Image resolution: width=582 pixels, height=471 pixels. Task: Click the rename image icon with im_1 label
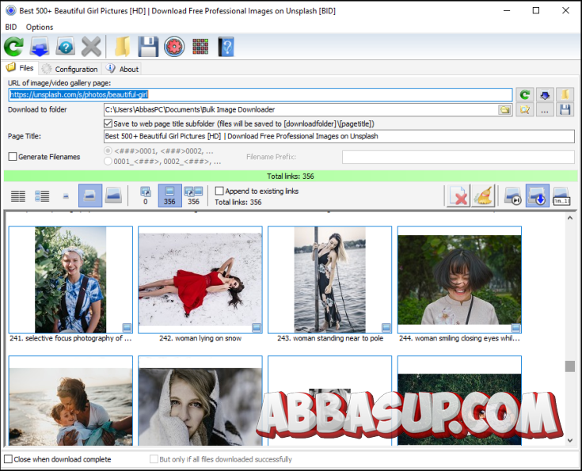[561, 196]
